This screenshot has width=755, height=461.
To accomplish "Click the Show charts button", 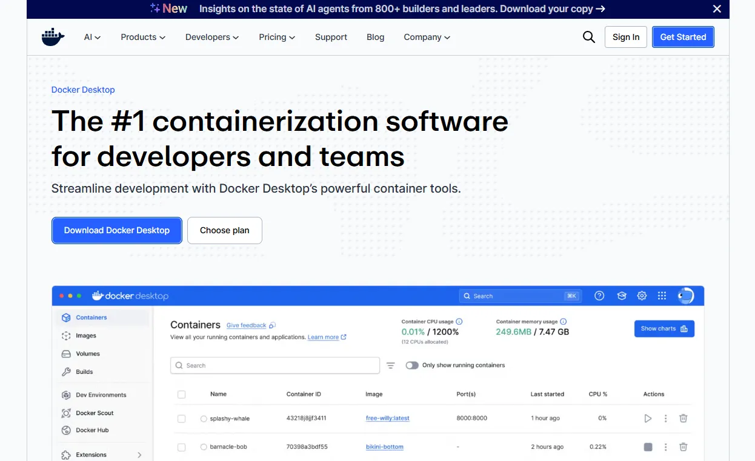I will pyautogui.click(x=664, y=328).
